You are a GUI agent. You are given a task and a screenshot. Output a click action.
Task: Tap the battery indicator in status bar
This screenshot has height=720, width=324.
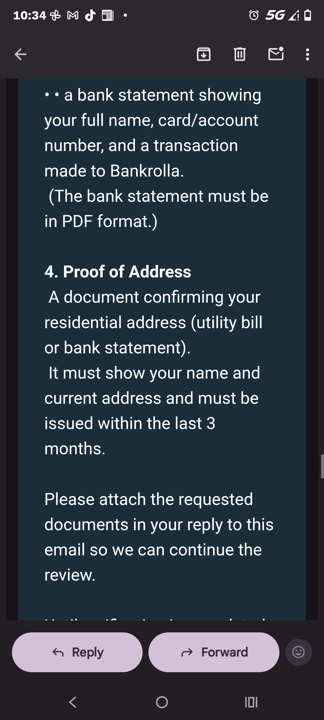[x=308, y=15]
